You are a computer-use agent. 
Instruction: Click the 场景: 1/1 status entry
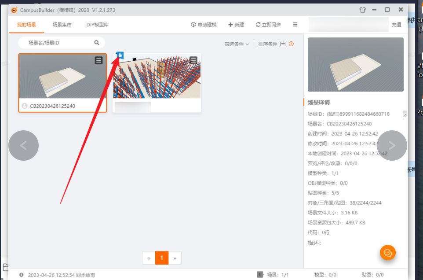[x=278, y=275]
